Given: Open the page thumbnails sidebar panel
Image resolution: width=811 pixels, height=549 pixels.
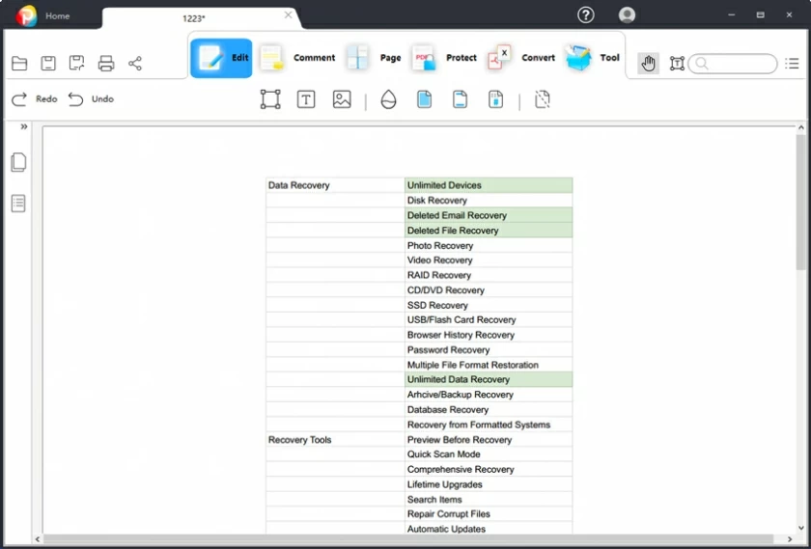Looking at the screenshot, I should (x=18, y=162).
